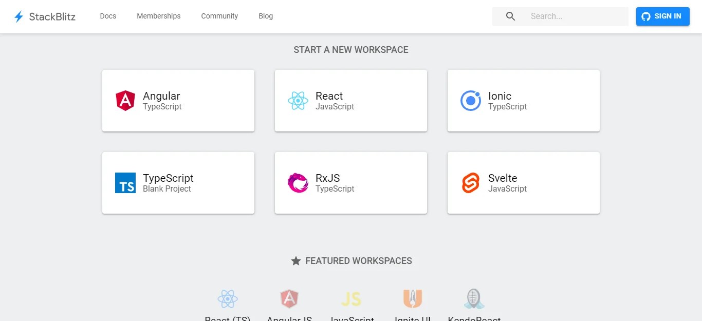702x321 pixels.
Task: Go to the Community page
Action: click(x=219, y=16)
